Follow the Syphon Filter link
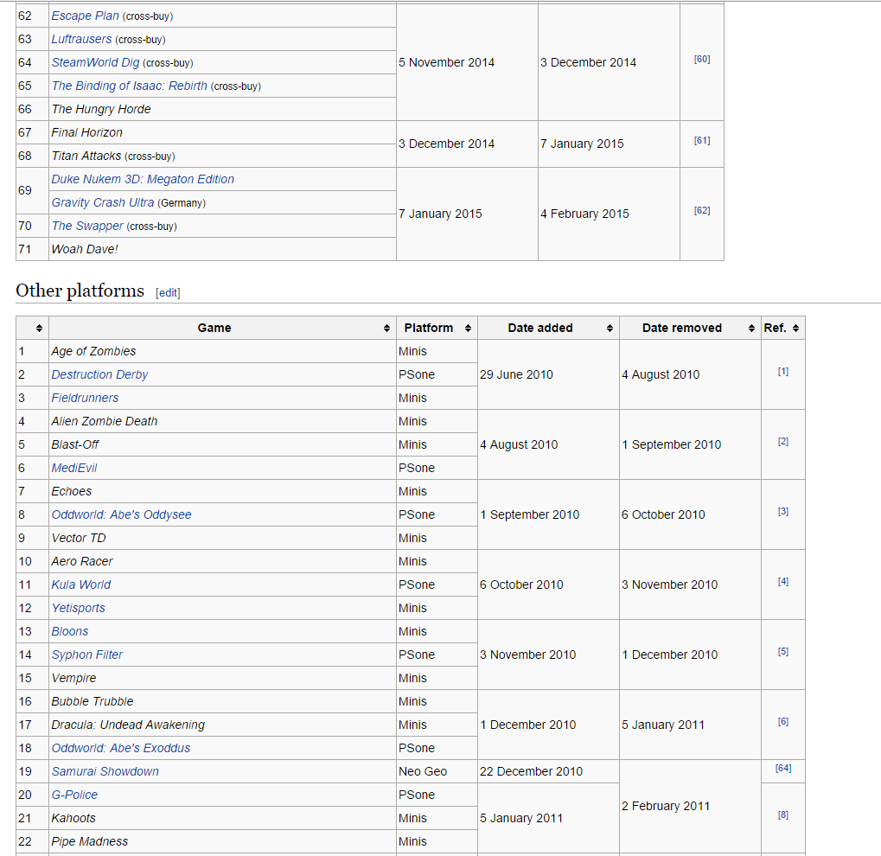This screenshot has width=881, height=856. (86, 655)
